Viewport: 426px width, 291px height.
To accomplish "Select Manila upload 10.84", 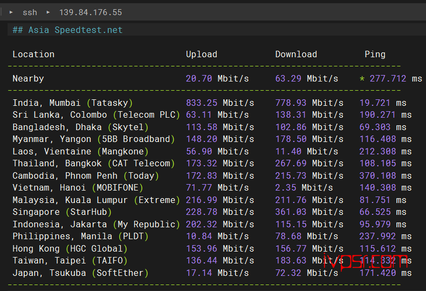I will coord(199,236).
